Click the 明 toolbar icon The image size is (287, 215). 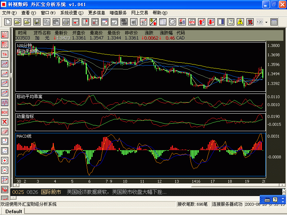click(134, 22)
